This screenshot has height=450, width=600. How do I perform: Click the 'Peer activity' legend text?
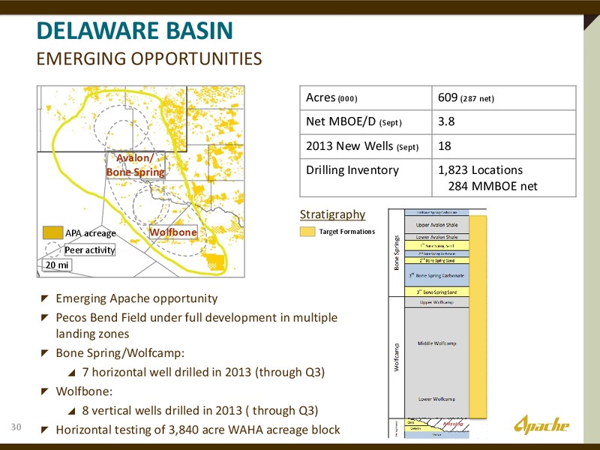click(90, 250)
